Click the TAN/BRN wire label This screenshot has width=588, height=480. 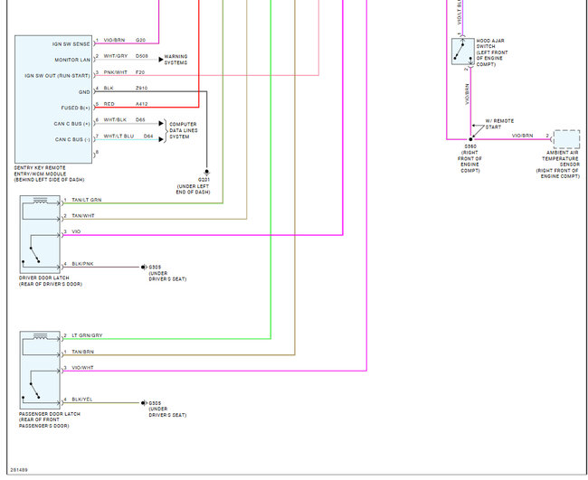point(83,352)
